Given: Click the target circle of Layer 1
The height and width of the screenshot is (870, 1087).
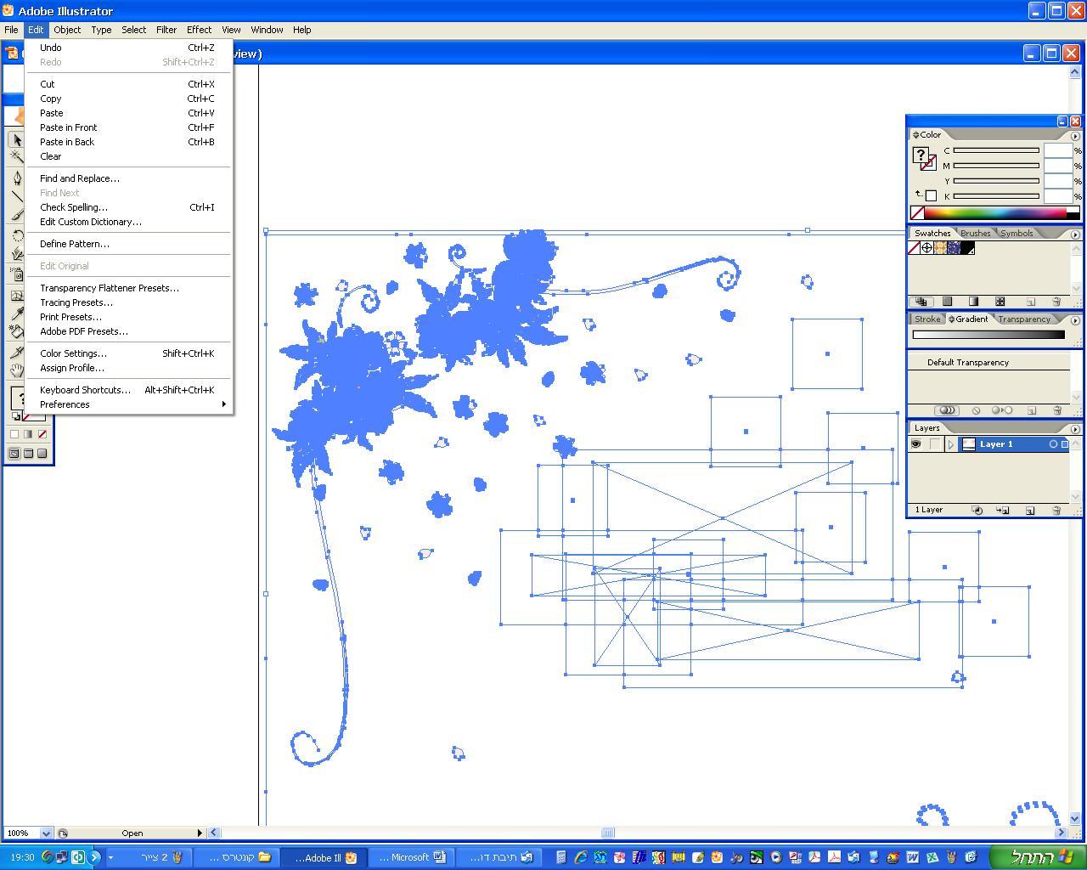Looking at the screenshot, I should (x=1053, y=444).
